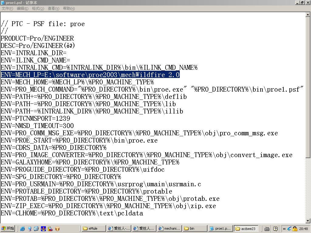
Task: Click the ENV=PATH+= deflib line
Action: click(94, 96)
